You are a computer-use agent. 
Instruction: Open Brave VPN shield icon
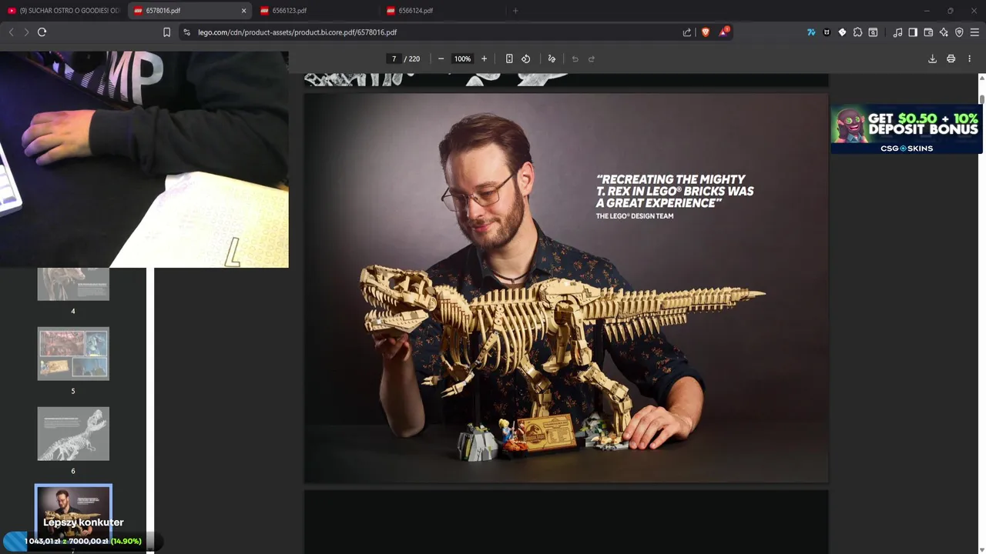pyautogui.click(x=959, y=32)
